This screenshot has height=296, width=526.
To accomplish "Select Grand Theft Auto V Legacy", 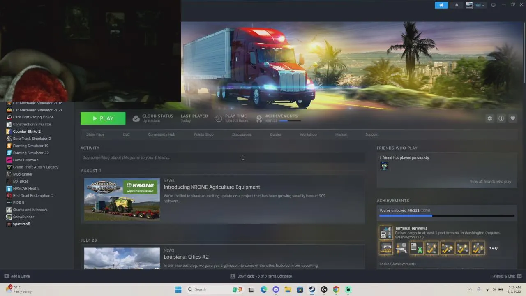I will [x=36, y=167].
